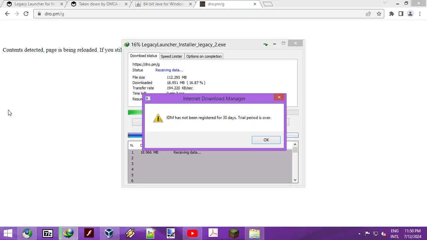Launch VirtualBox from the taskbar
Viewport: 427px width, 240px height.
point(109,233)
